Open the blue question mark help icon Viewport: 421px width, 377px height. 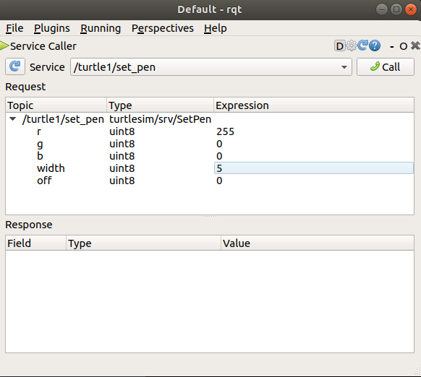pyautogui.click(x=375, y=45)
